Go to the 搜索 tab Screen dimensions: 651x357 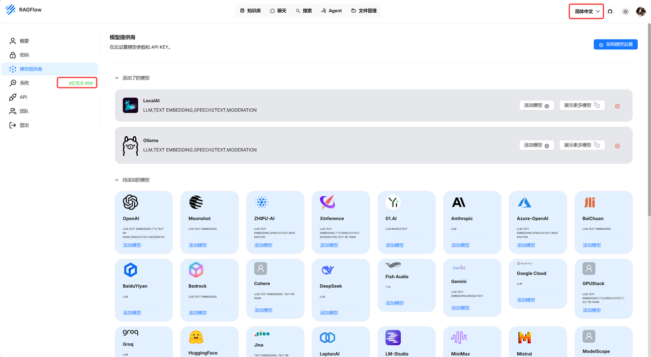pos(304,11)
